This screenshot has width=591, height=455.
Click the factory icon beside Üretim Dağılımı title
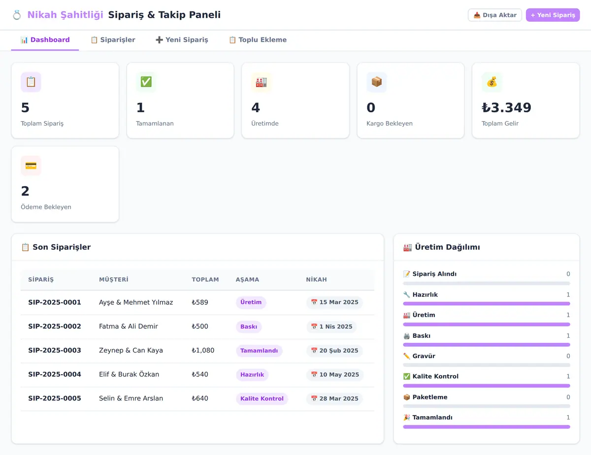pyautogui.click(x=407, y=247)
